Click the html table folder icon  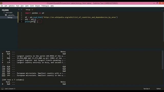click(4, 13)
